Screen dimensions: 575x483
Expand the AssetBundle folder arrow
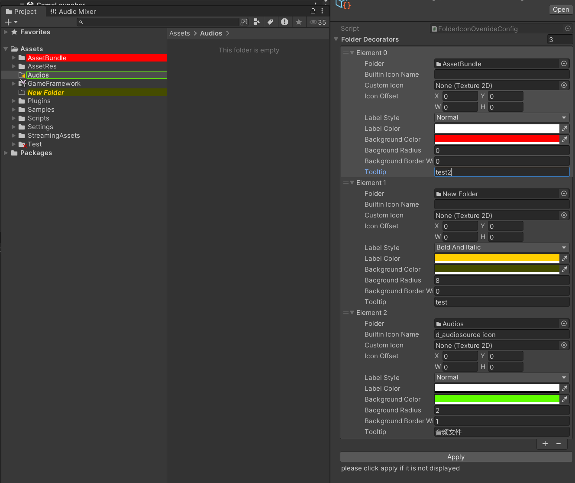(x=13, y=58)
